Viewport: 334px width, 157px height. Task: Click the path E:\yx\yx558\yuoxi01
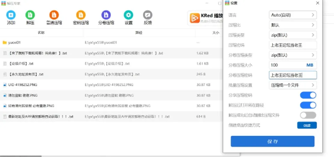click(x=101, y=43)
